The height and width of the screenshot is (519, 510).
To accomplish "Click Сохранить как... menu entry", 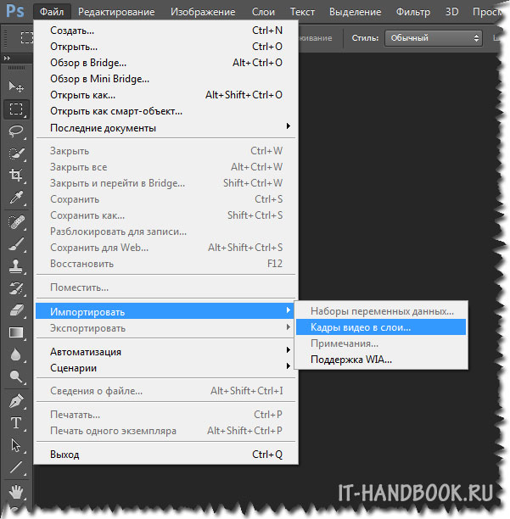I will (x=165, y=215).
